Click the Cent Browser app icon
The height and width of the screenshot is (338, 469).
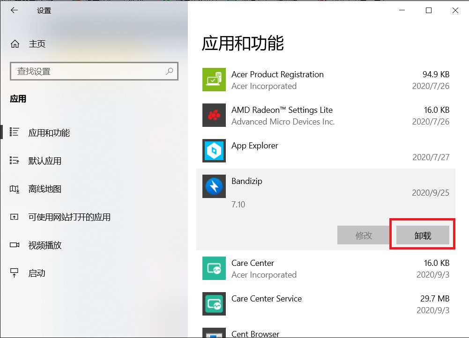coord(214,333)
